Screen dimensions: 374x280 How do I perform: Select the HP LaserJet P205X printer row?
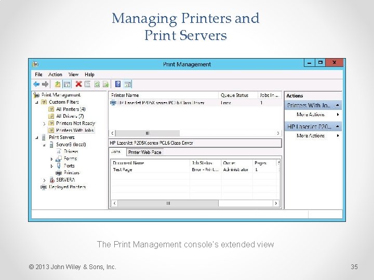[x=195, y=103]
